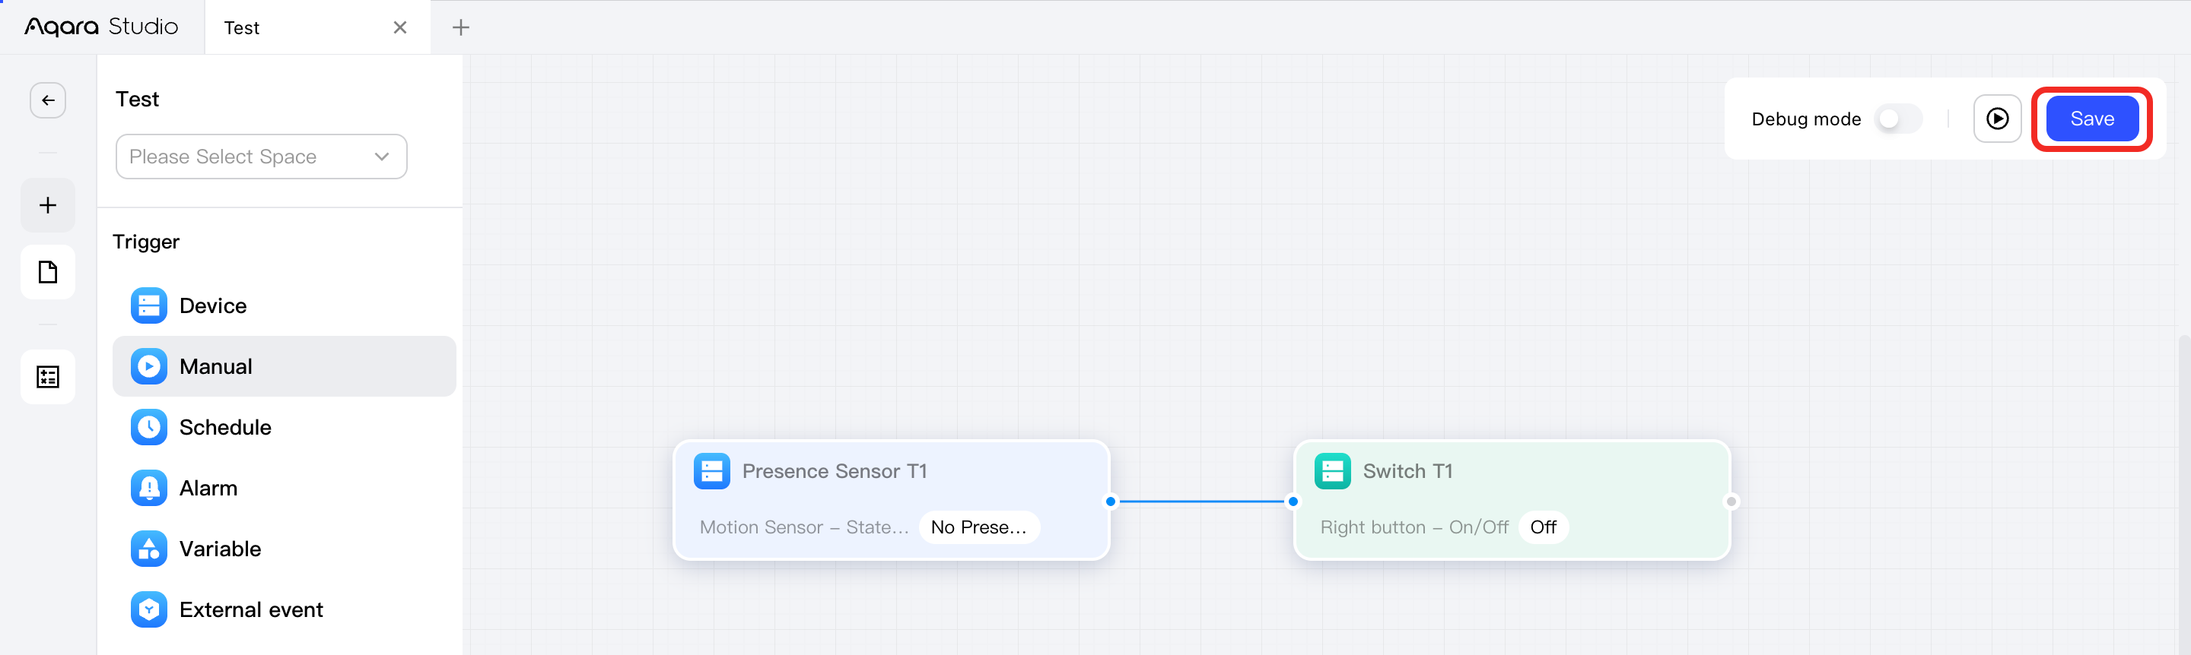Click the Presence Sensor T1 output connector dot
The height and width of the screenshot is (655, 2191).
tap(1110, 502)
